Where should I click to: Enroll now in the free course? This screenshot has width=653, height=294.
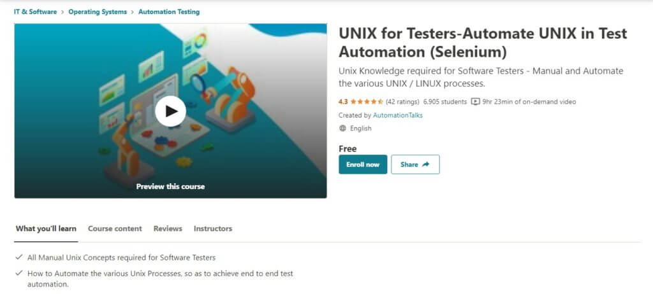coord(363,164)
